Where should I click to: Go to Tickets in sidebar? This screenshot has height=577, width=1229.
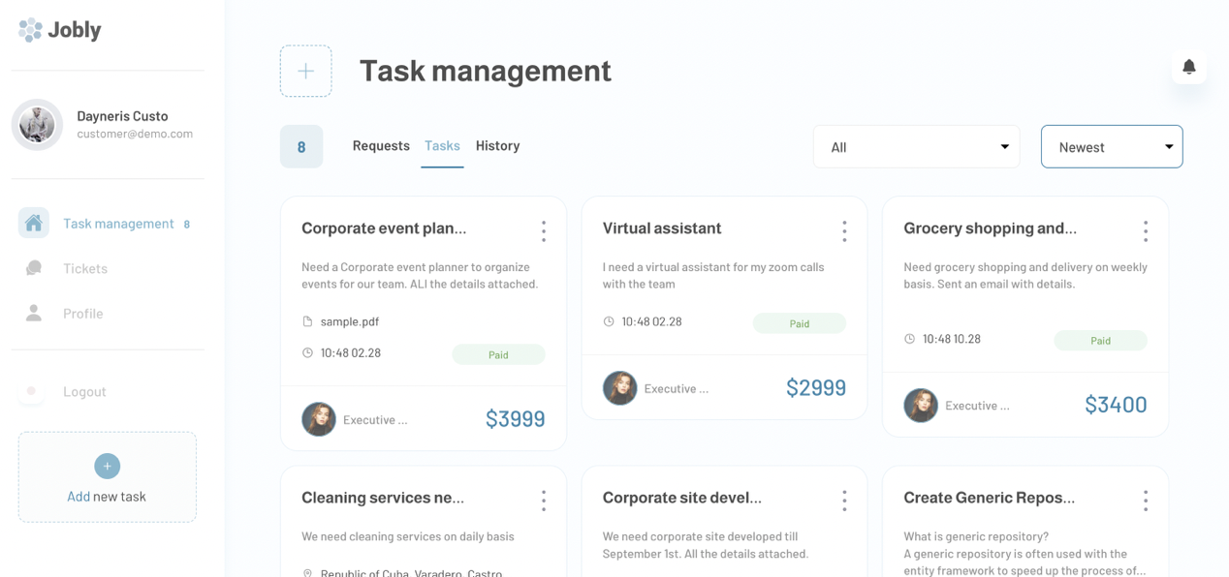coord(85,268)
